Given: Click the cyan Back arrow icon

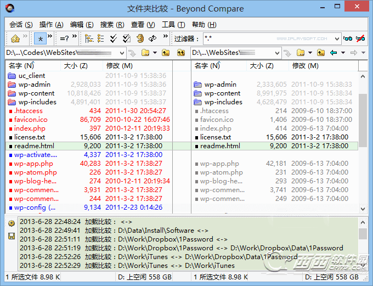Looking at the screenshot, I should click(334, 53).
